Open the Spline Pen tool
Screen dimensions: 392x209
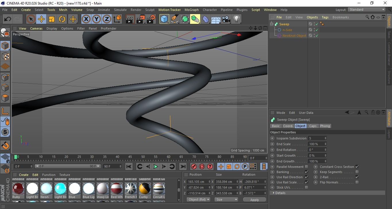coord(175,19)
